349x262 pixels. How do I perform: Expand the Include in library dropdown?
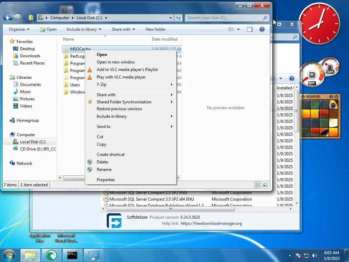pyautogui.click(x=84, y=29)
